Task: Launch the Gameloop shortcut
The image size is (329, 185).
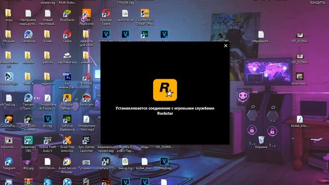Action: tap(28, 36)
